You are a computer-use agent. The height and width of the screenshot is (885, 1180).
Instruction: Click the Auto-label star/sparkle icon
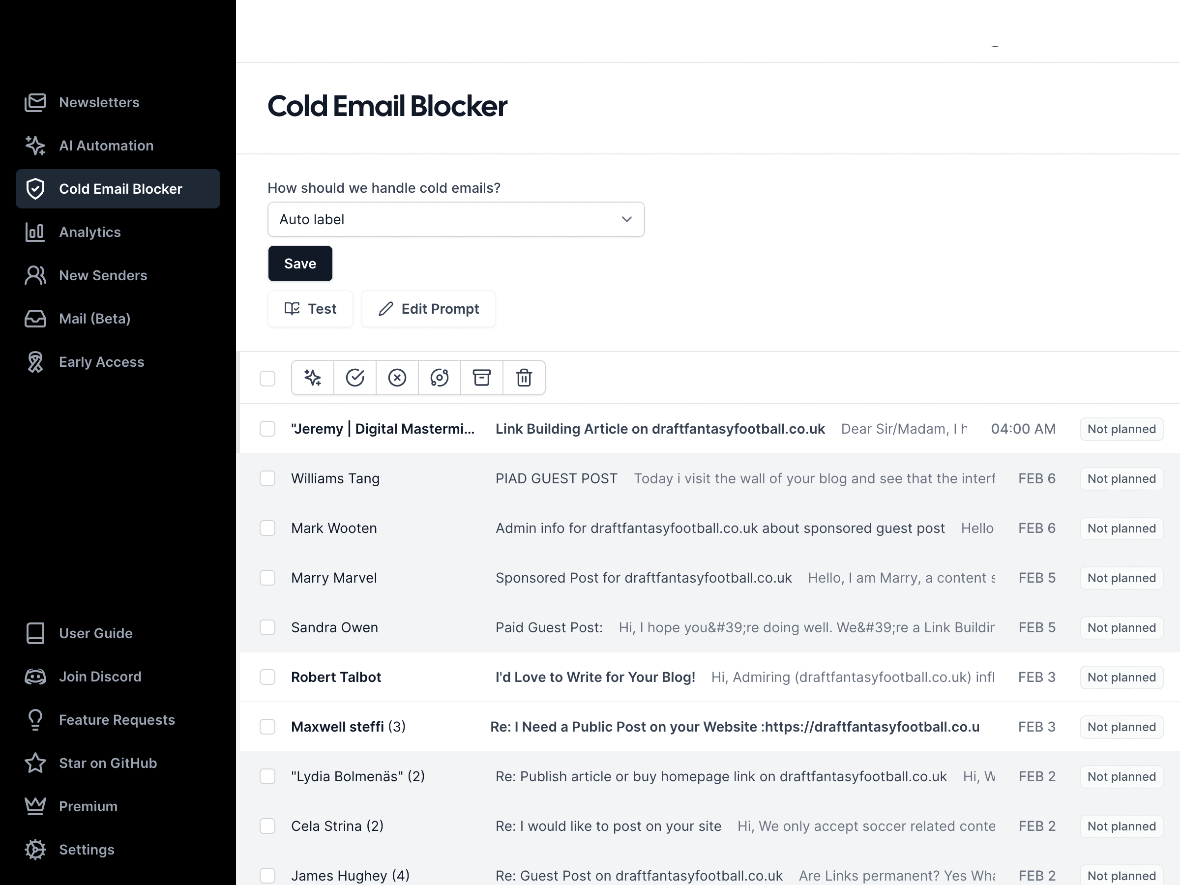312,378
